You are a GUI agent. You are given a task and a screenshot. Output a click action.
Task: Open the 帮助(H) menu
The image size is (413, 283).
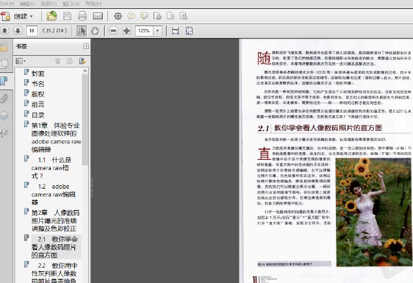click(x=94, y=3)
